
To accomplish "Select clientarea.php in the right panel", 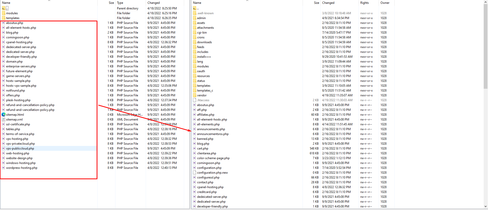I will (x=206, y=153).
